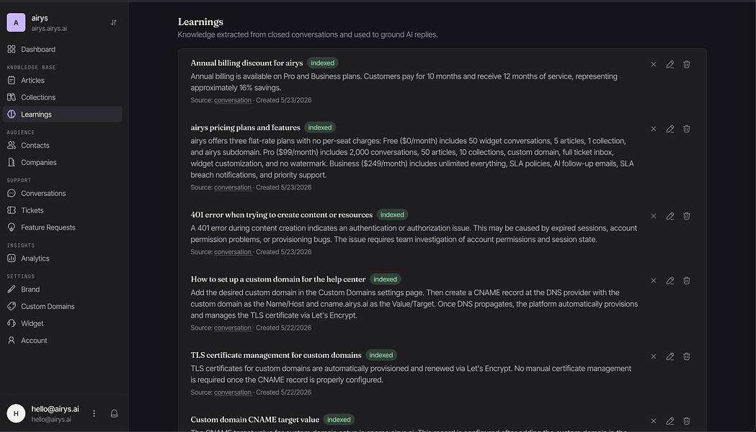This screenshot has width=756, height=432.
Task: Dismiss the airys pricing plans learning
Action: [654, 129]
